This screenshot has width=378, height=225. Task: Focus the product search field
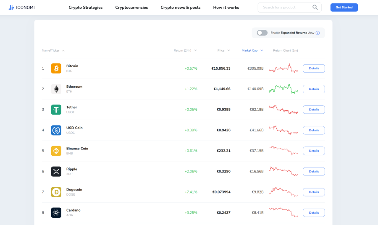(x=289, y=8)
